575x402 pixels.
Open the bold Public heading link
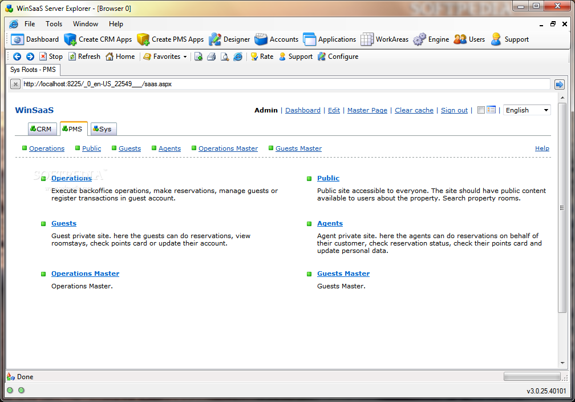[328, 178]
